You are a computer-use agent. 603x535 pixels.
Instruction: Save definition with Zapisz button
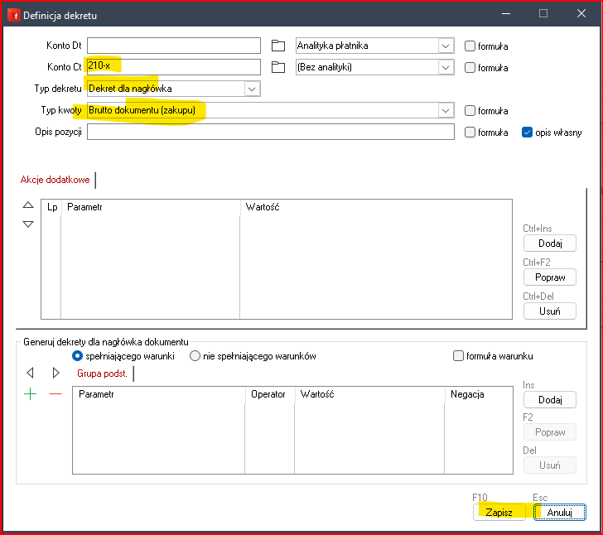point(499,512)
